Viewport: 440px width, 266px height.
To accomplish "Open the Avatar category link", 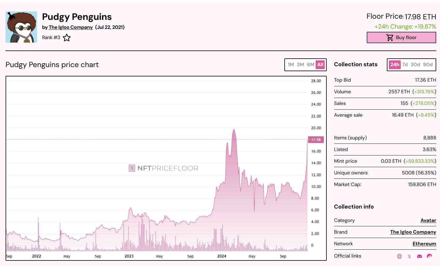I will [428, 220].
